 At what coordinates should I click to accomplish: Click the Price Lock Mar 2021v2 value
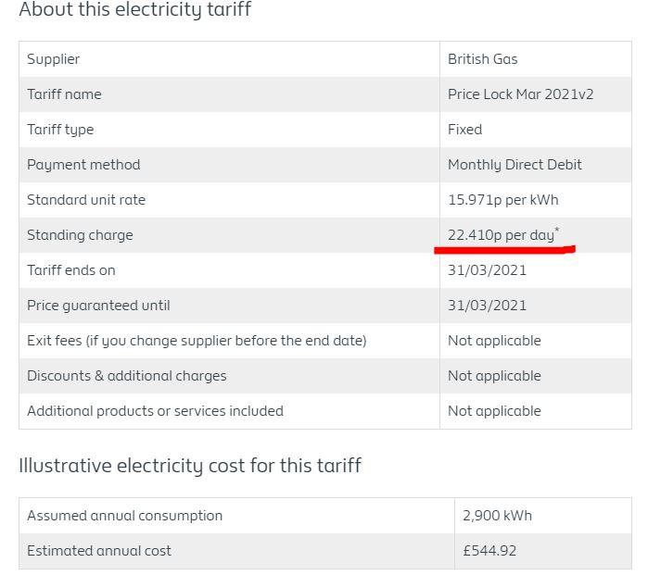521,94
